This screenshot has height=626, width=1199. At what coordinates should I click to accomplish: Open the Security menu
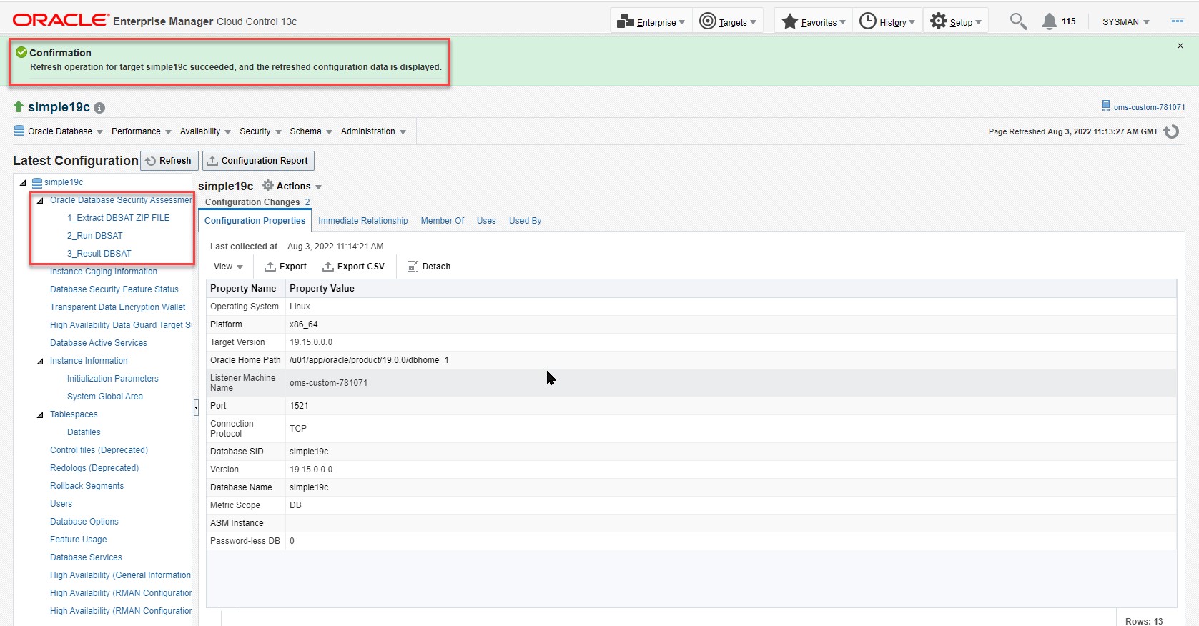coord(260,131)
